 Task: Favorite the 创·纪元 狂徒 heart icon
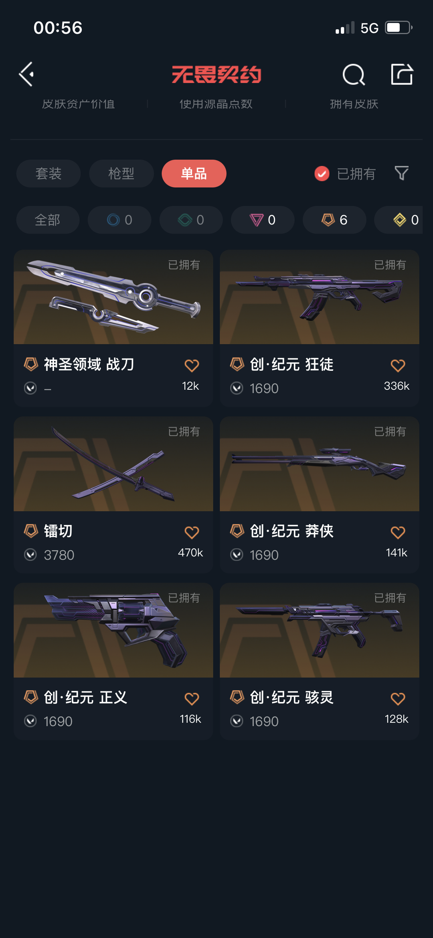pos(398,365)
